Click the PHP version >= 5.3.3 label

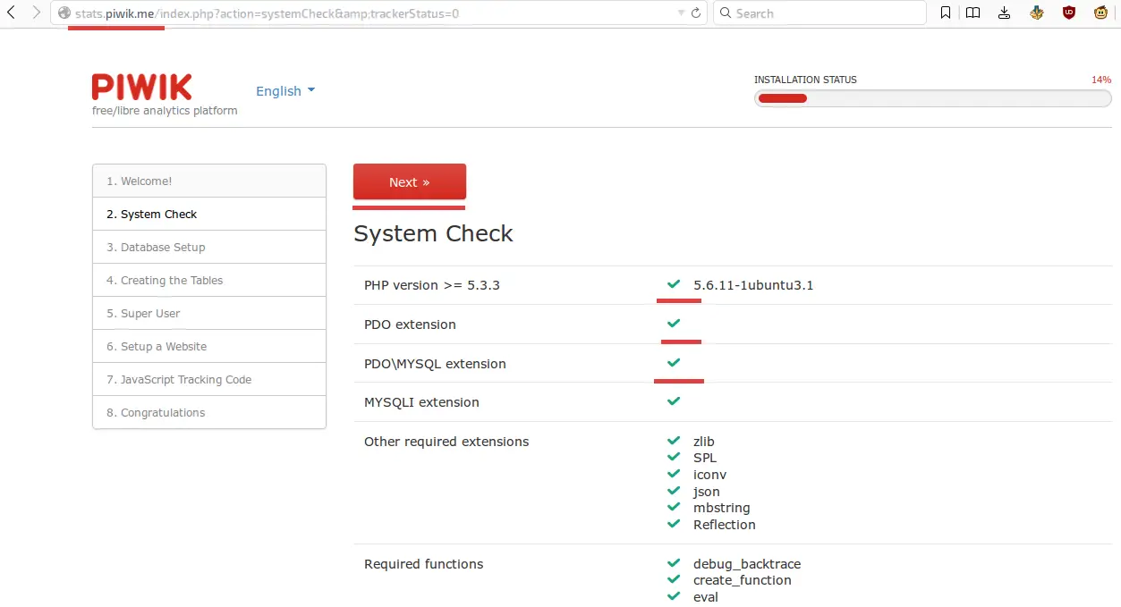pos(432,285)
